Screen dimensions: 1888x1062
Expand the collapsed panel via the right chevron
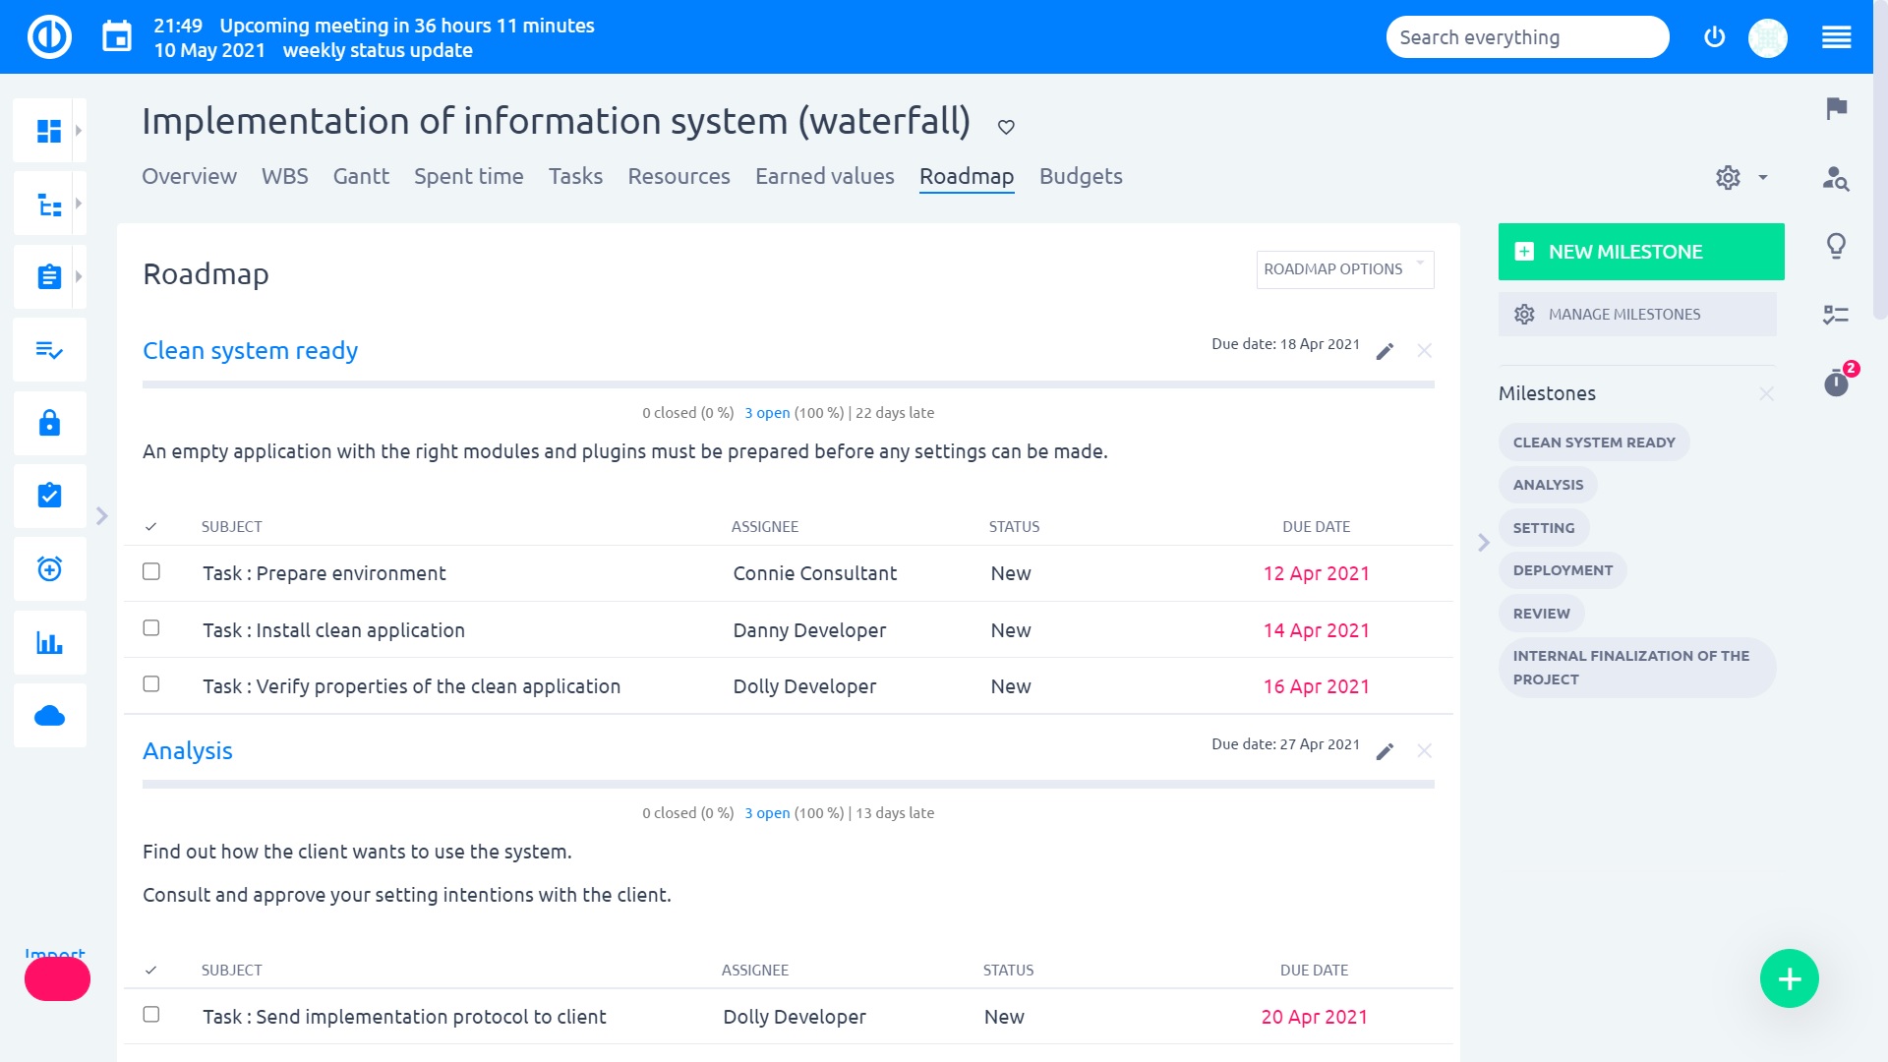[1483, 542]
